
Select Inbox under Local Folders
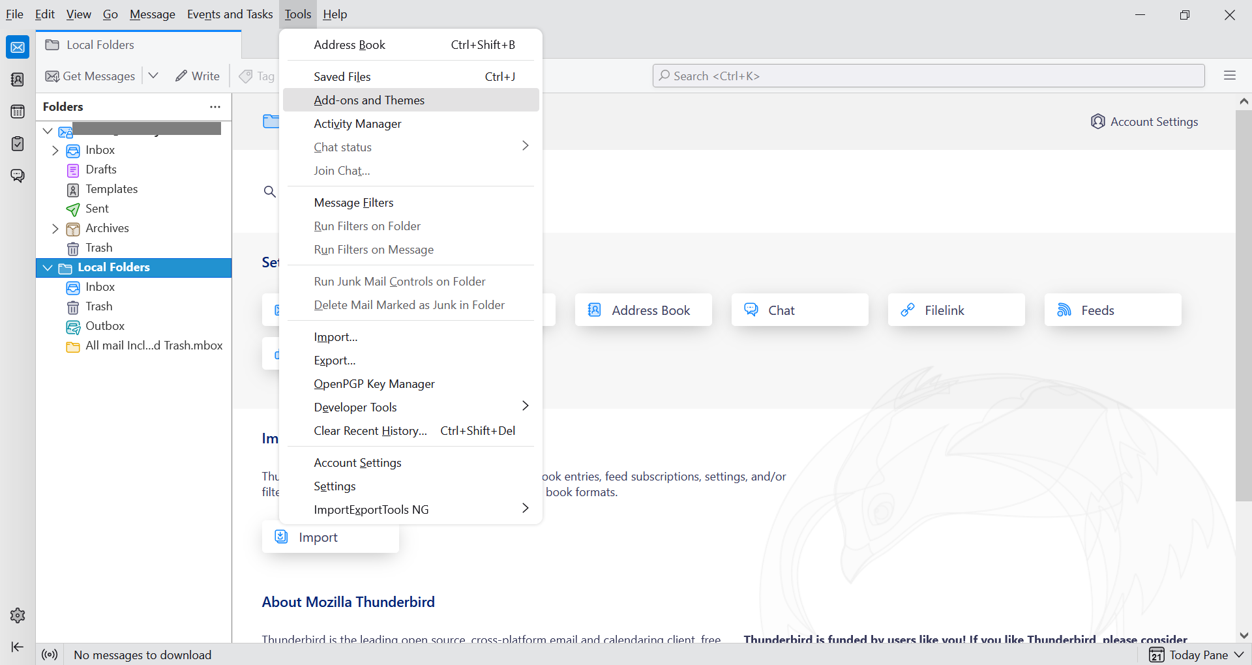pyautogui.click(x=134, y=288)
